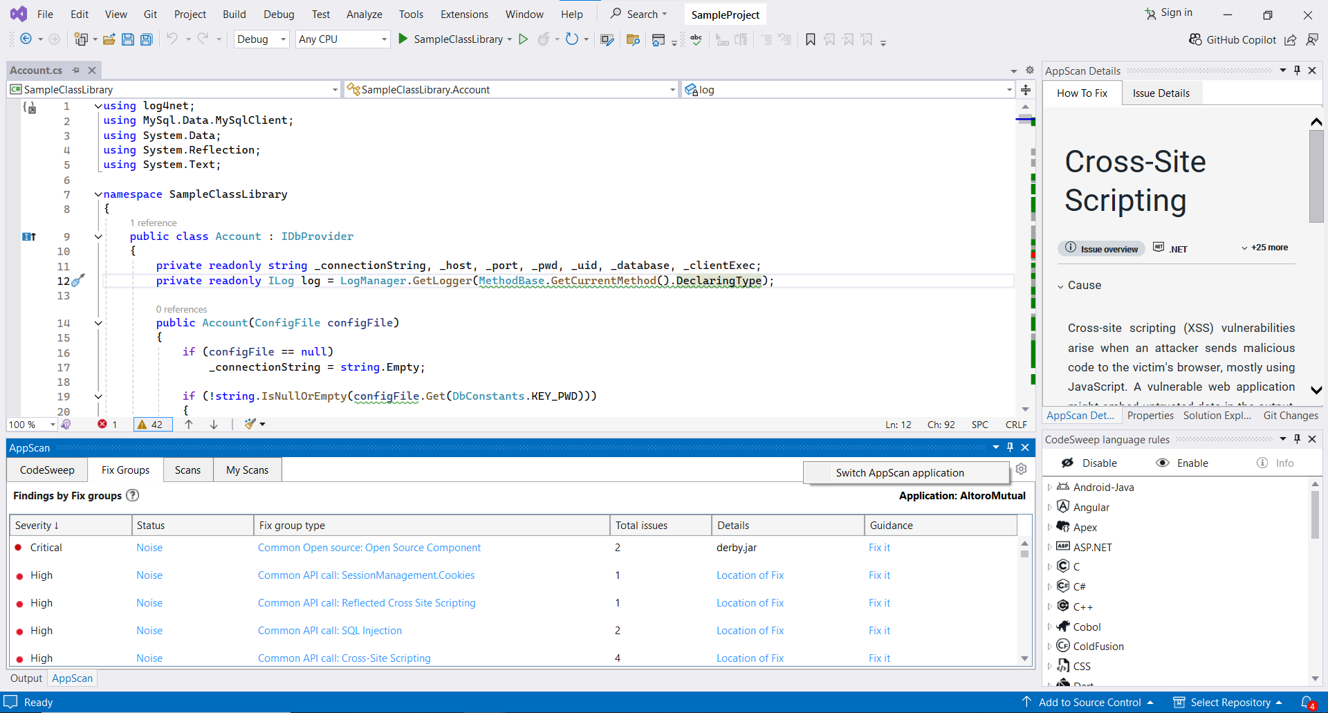This screenshot has width=1328, height=713.
Task: Click Fix it link for derby.jar row
Action: click(879, 547)
